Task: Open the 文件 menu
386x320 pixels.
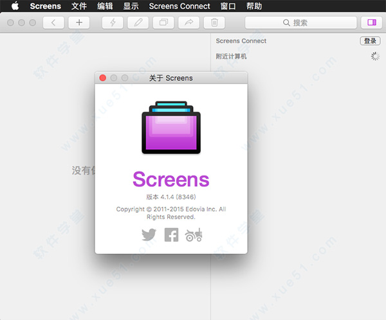Action: point(79,6)
